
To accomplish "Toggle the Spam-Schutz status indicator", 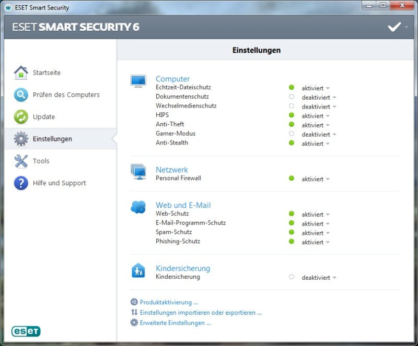I will (292, 232).
